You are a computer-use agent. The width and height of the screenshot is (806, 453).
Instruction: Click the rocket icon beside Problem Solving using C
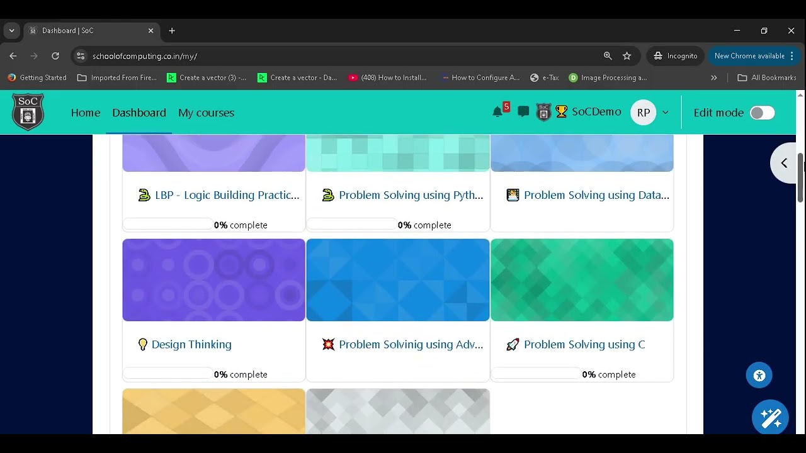click(513, 344)
